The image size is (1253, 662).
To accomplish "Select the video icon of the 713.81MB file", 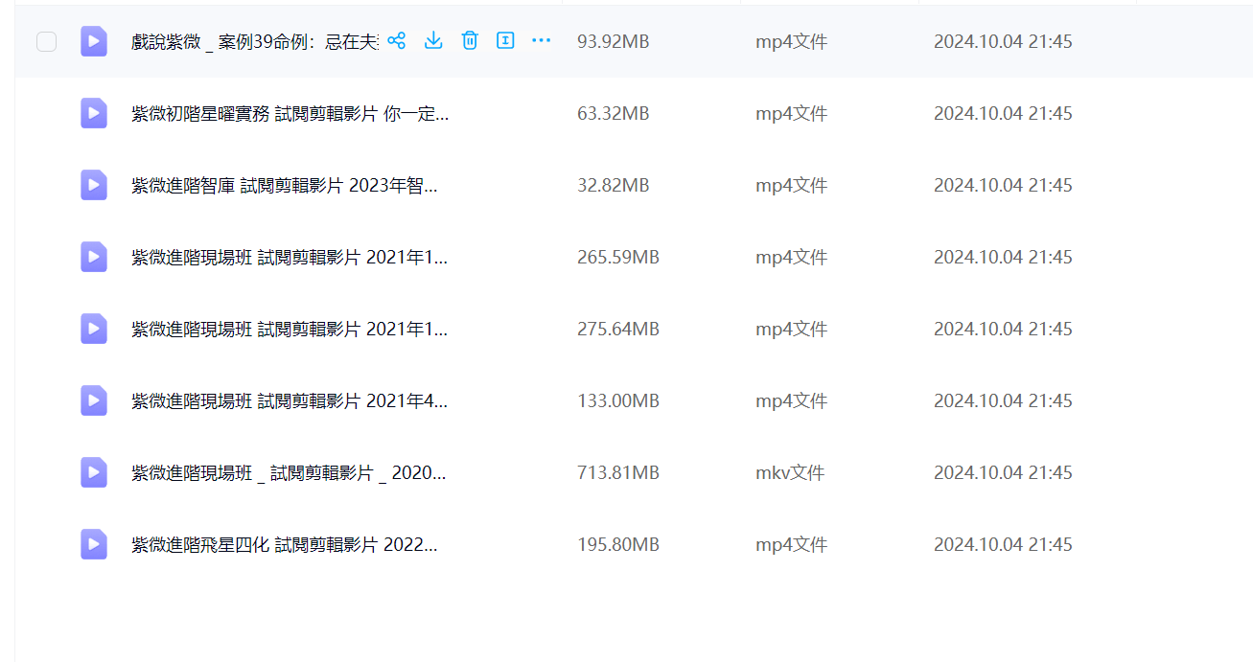I will (x=94, y=472).
